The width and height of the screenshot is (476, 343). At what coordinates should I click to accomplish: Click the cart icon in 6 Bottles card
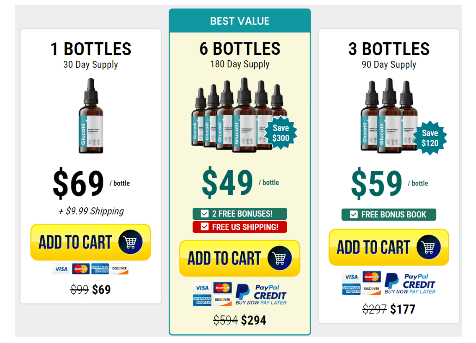279,258
